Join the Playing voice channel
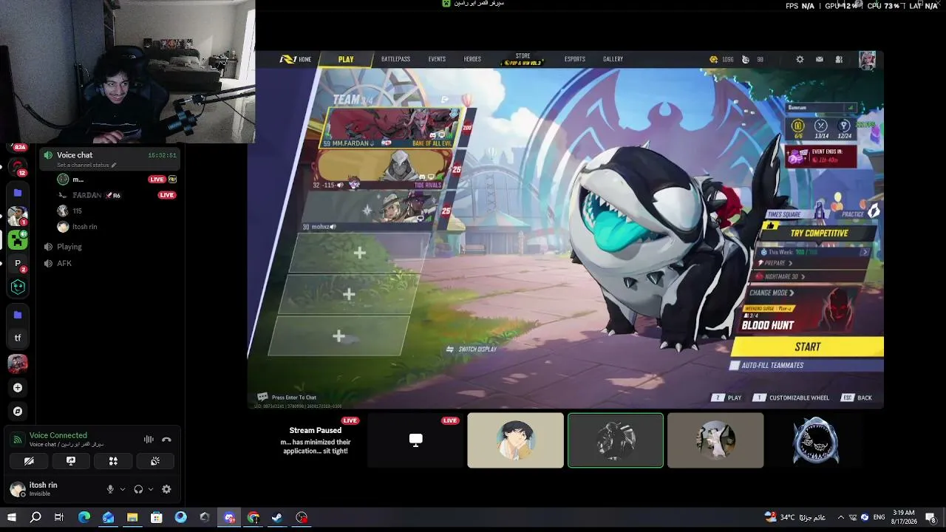 [x=69, y=247]
